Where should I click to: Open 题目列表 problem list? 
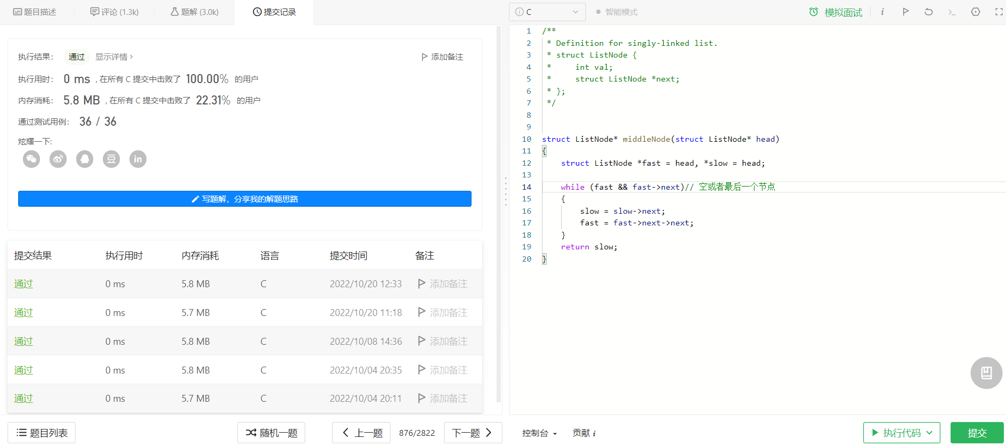coord(42,433)
